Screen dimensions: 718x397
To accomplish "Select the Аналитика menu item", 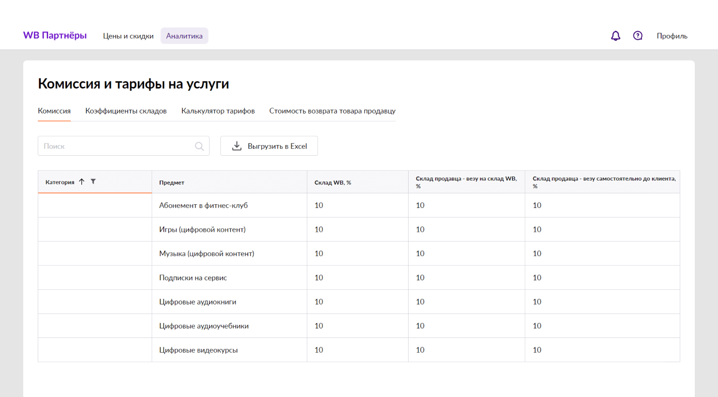I will [x=184, y=36].
